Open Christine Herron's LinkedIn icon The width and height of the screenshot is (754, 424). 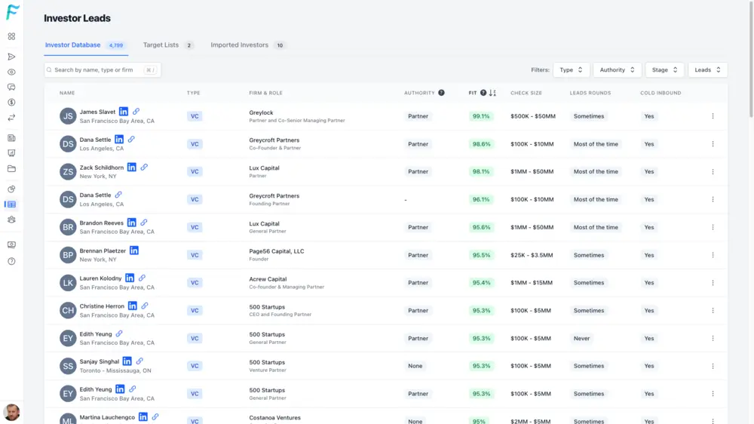133,306
